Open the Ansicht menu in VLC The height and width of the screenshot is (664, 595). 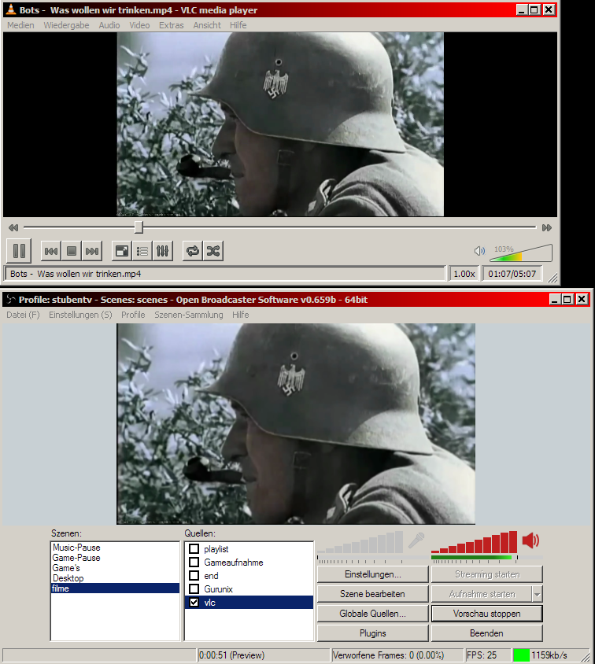(x=207, y=25)
